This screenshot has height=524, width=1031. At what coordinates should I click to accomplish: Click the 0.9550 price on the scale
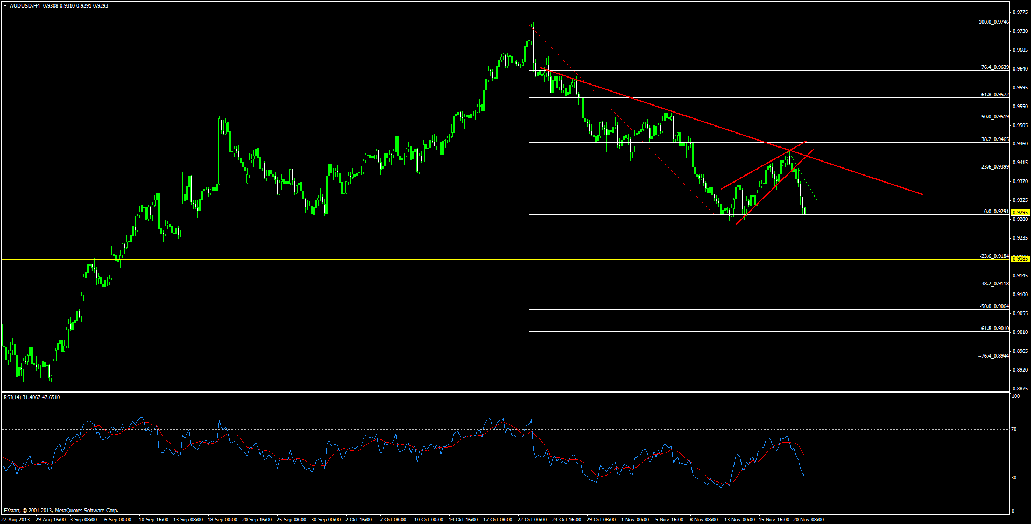pyautogui.click(x=1020, y=107)
